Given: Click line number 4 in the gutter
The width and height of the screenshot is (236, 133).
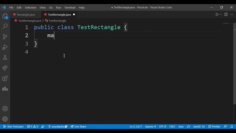Looking at the screenshot, I should click(27, 52).
